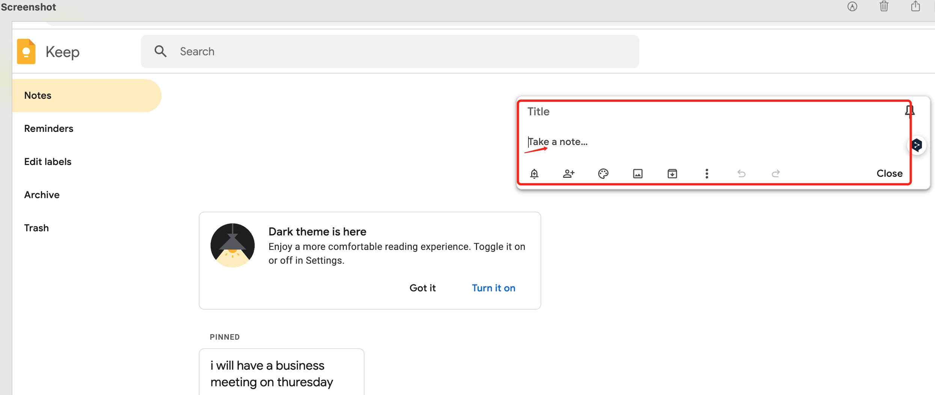Open Reminders in the sidebar
Screen dimensions: 935x395
49,128
